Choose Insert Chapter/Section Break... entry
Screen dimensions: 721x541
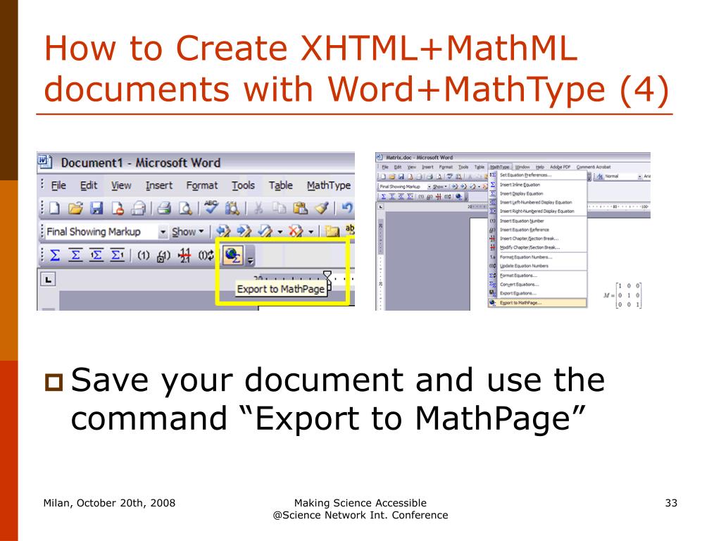click(537, 239)
